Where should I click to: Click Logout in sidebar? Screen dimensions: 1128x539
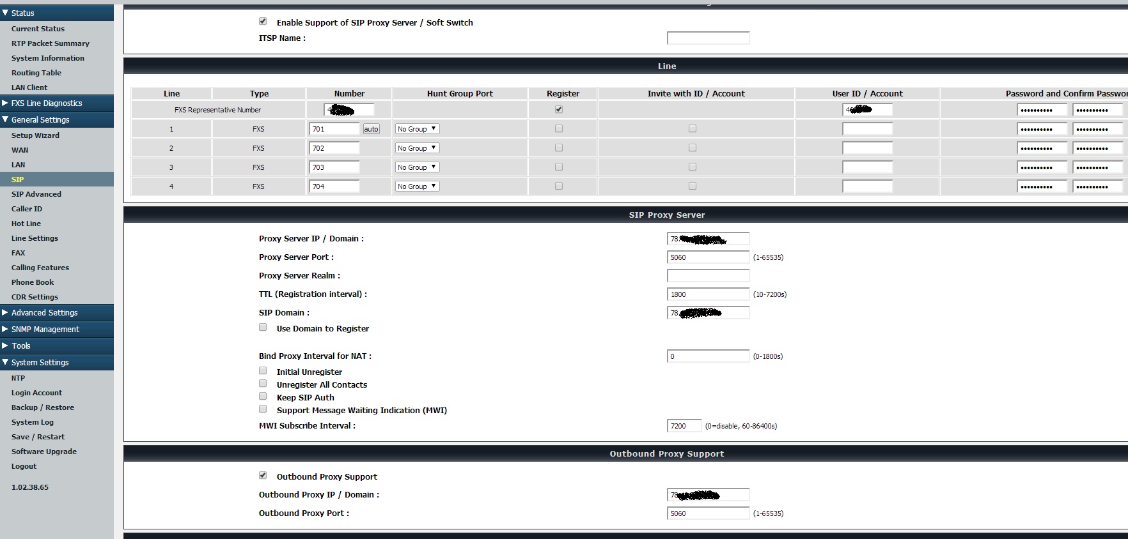coord(24,466)
